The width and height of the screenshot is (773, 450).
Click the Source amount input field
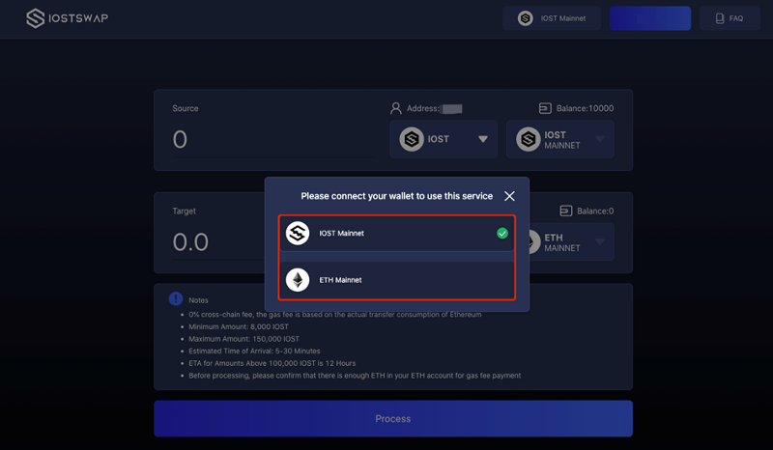point(274,139)
